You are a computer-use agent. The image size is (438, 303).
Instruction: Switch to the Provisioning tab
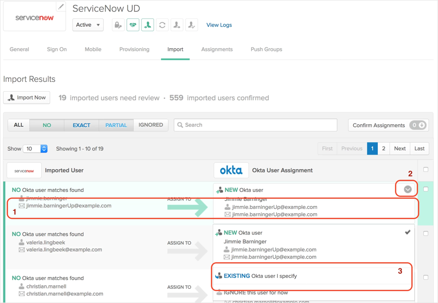(134, 49)
